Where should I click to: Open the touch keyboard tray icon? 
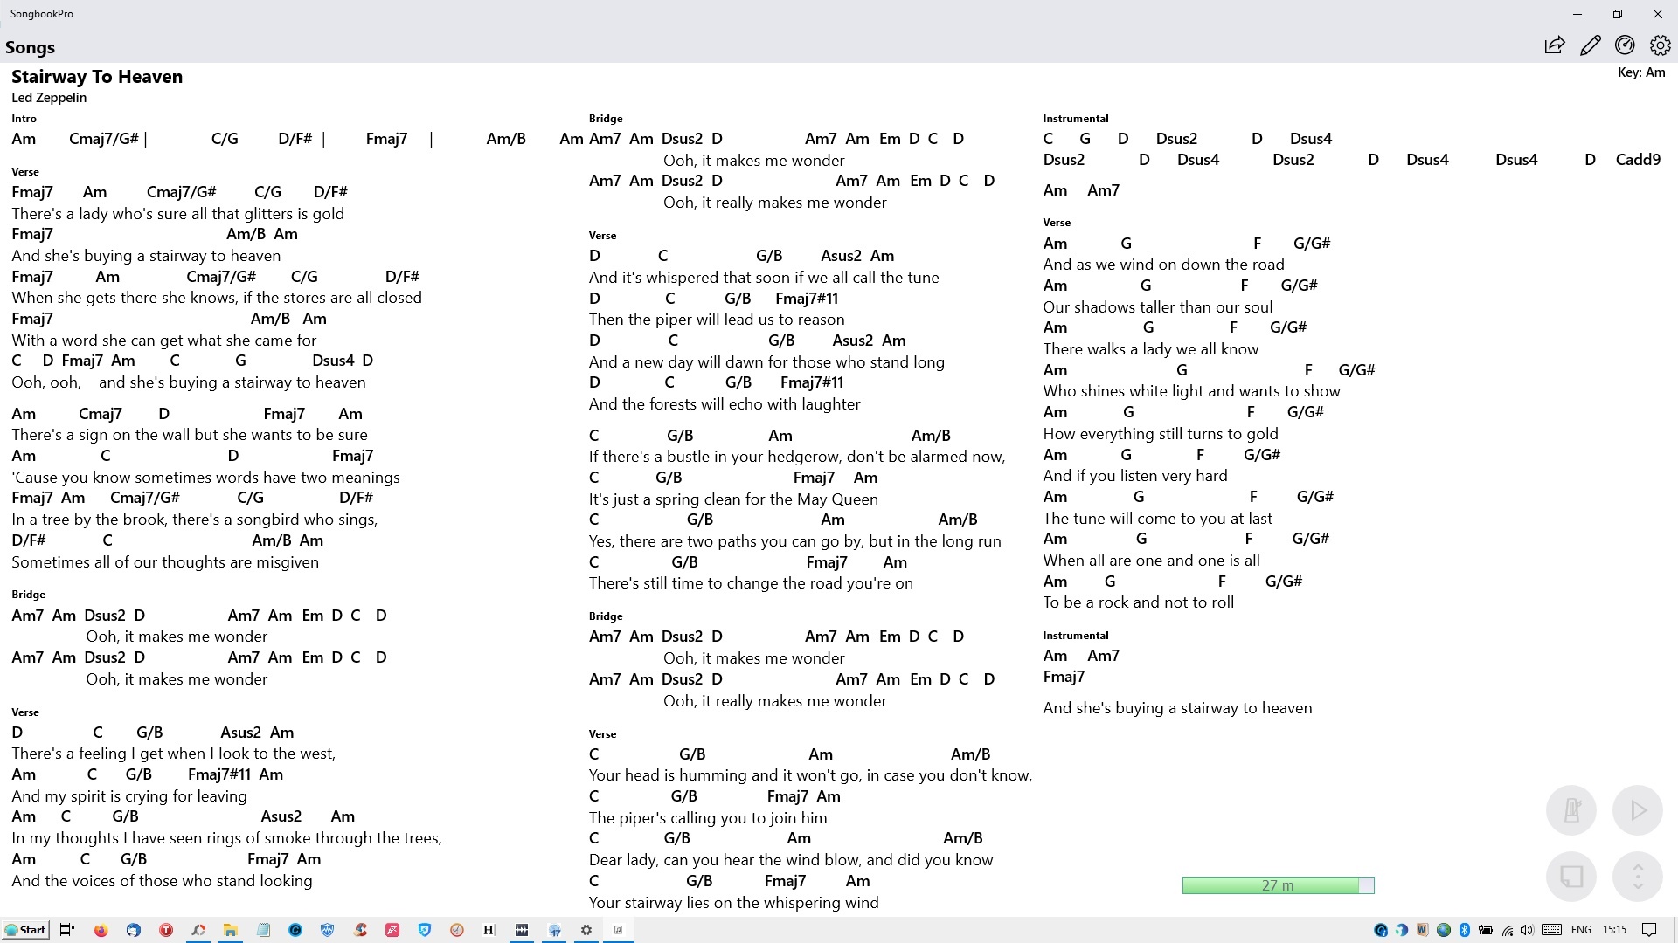1552,930
